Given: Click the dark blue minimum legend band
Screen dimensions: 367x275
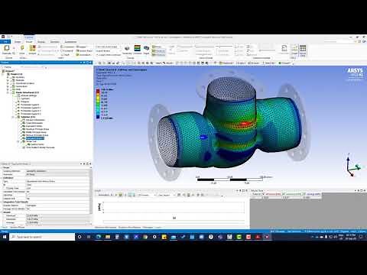Looking at the screenshot, I should [98, 117].
